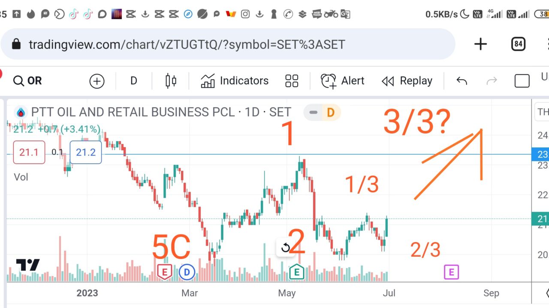Open the Indicators panel
Screen dimensions: 549x308
click(235, 80)
